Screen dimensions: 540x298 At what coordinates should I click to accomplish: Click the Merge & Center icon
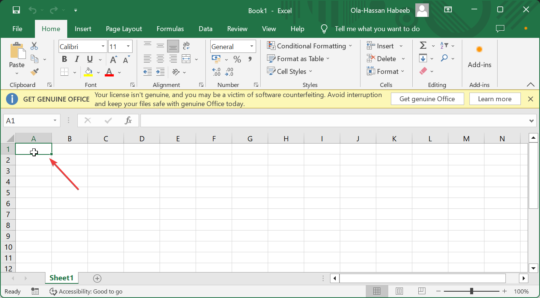pyautogui.click(x=186, y=59)
